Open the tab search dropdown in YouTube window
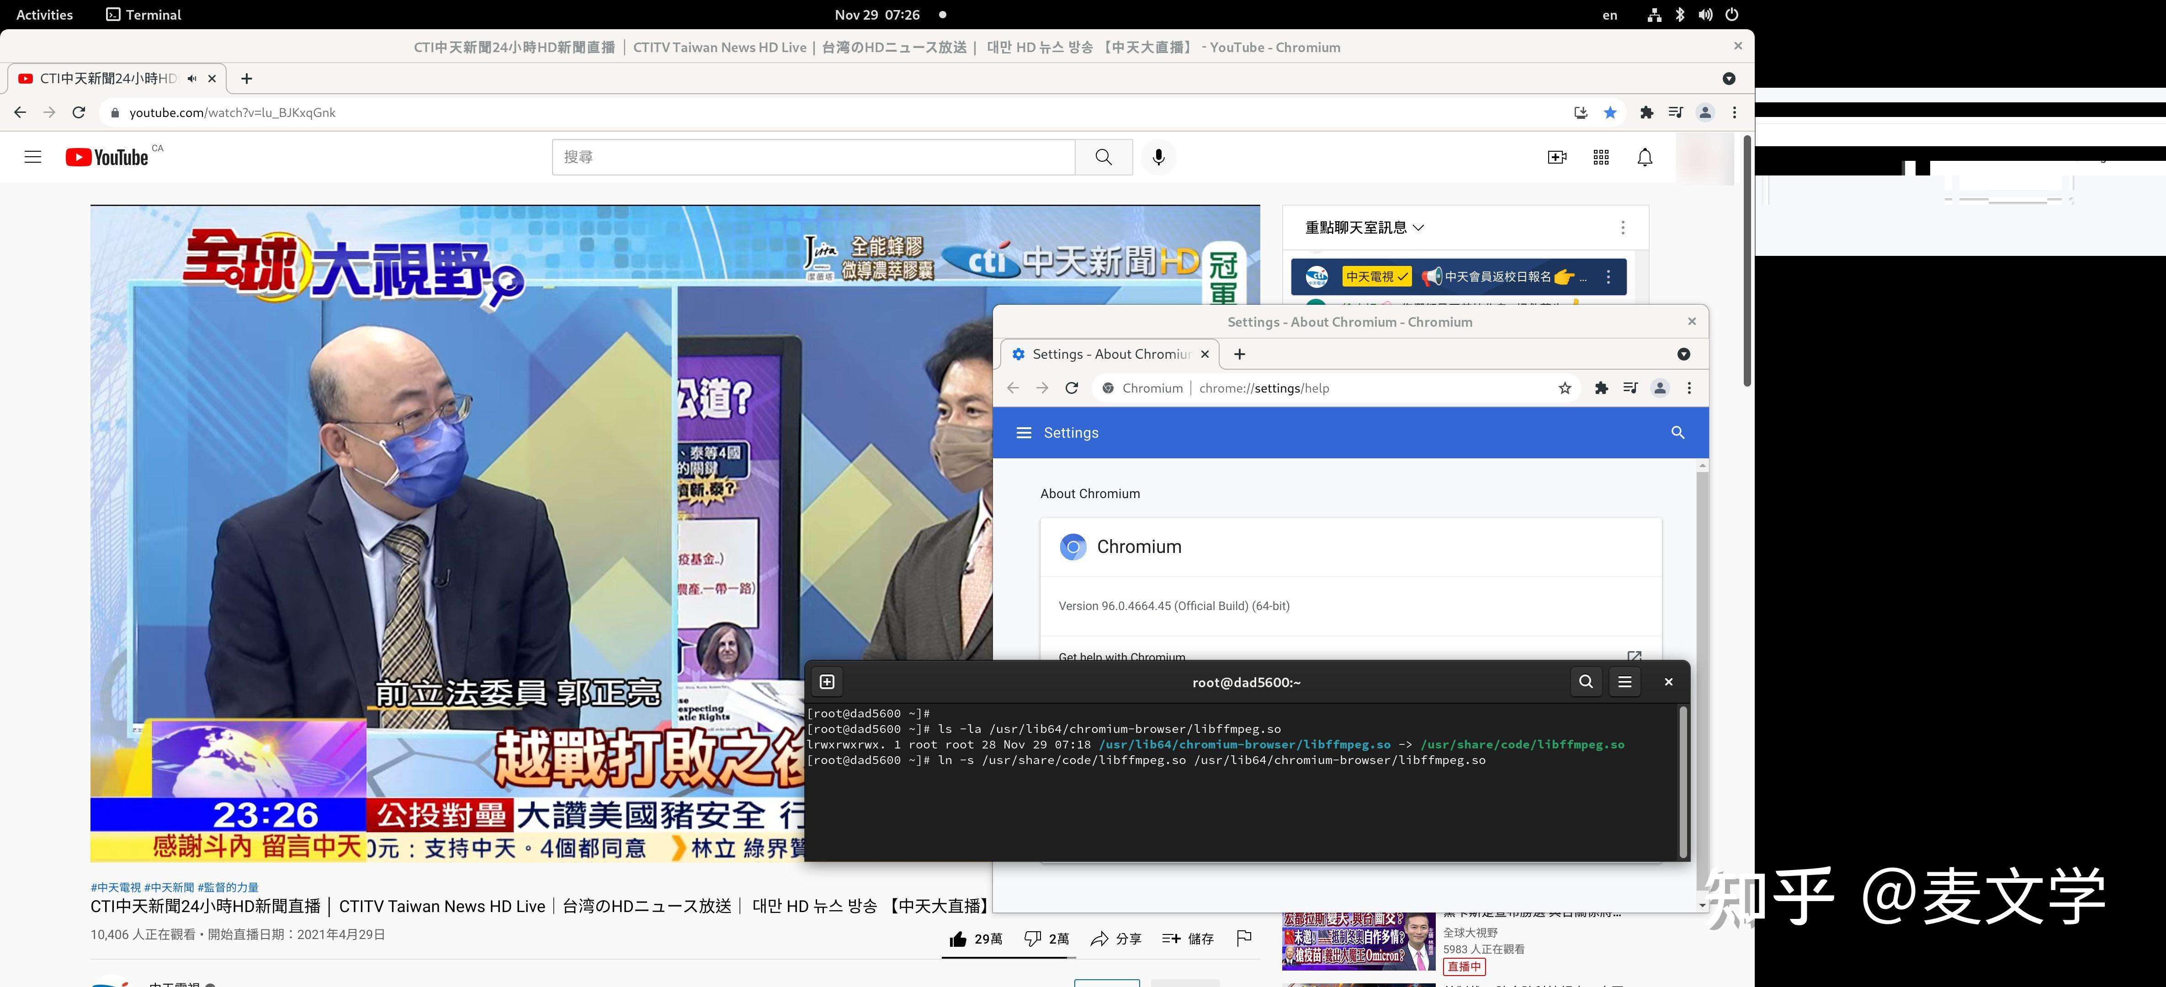 click(1729, 78)
